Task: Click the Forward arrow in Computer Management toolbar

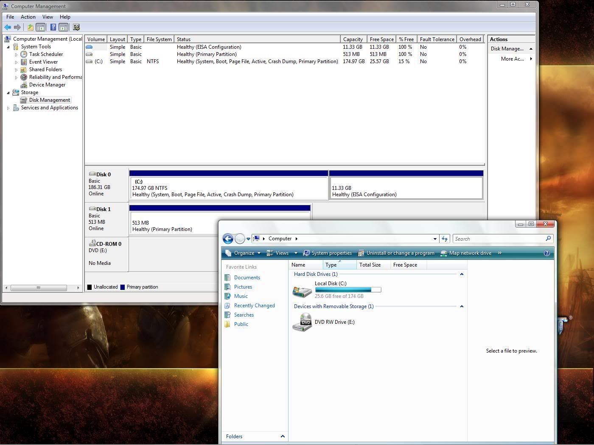Action: [x=17, y=28]
